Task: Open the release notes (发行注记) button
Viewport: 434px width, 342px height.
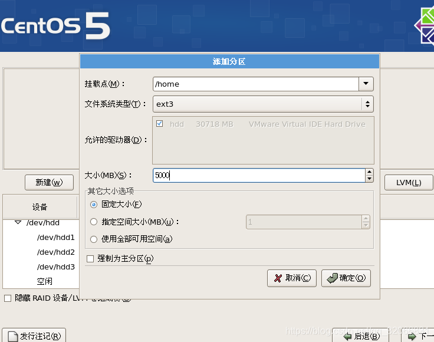Action: click(34, 336)
